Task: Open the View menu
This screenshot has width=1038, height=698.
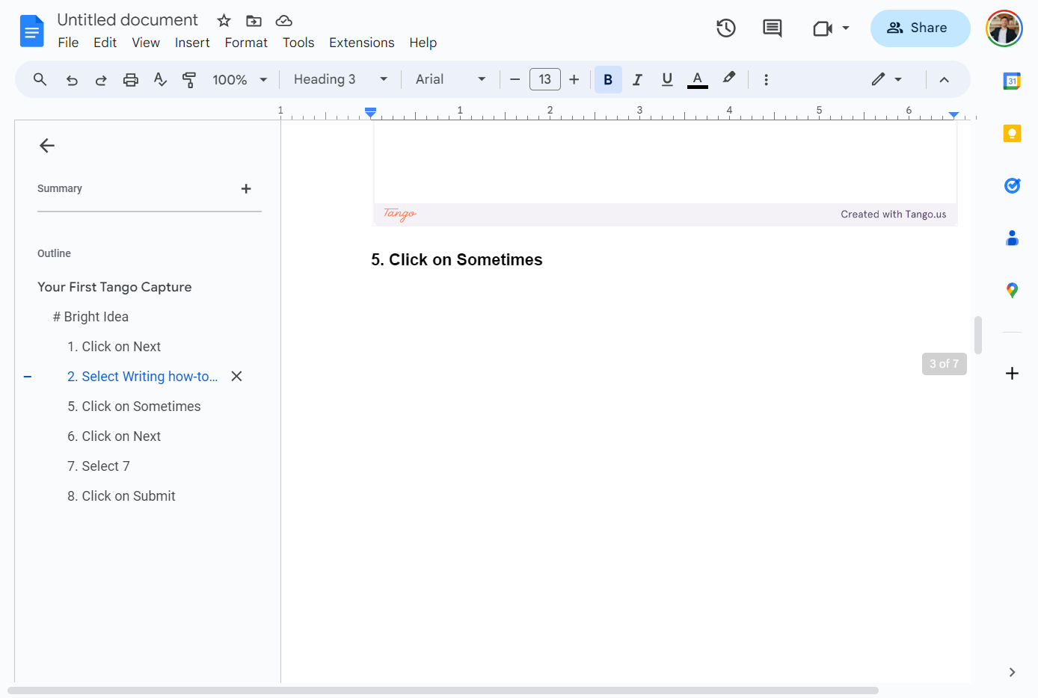Action: [146, 43]
